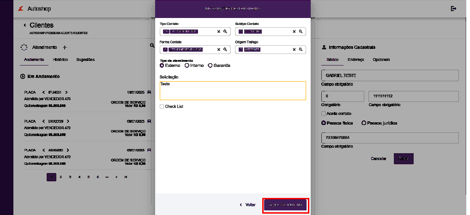Open the Básico tab
The height and width of the screenshot is (215, 470).
pos(332,60)
